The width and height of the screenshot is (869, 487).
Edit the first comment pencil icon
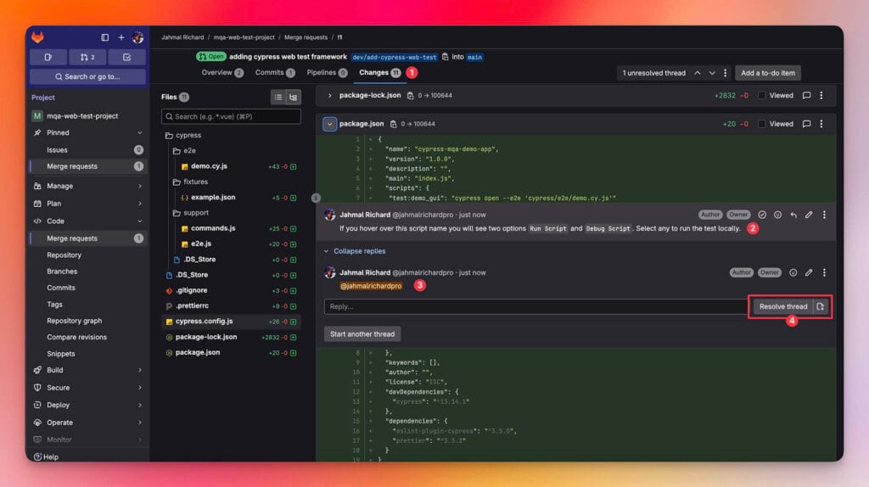809,215
